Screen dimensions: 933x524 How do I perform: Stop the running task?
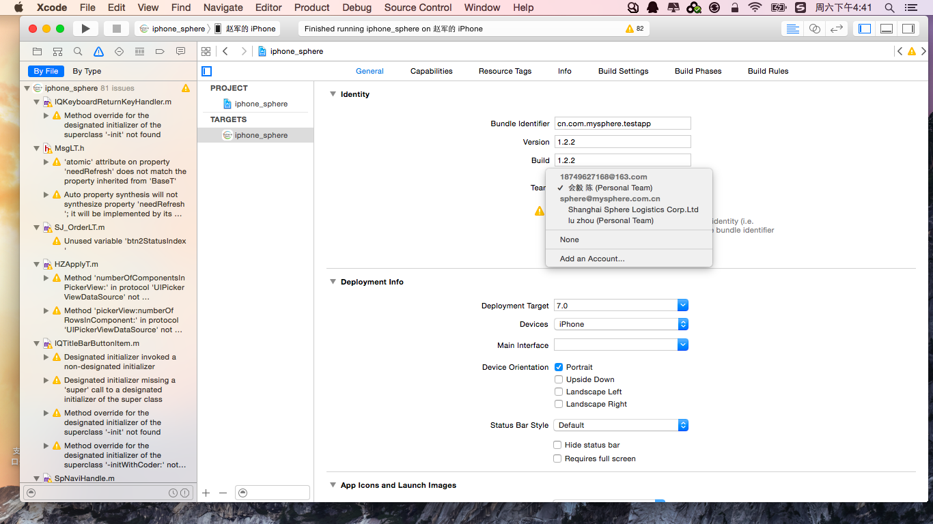click(116, 29)
